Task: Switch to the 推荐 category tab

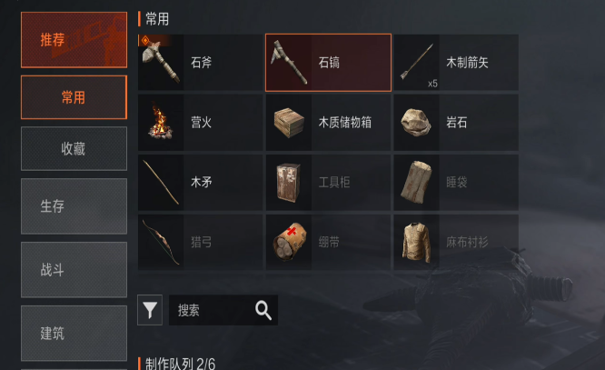Action: [74, 40]
